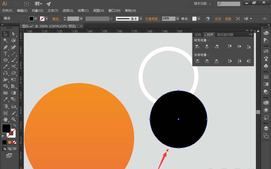271x169 pixels.
Task: Select the Scissors tool
Action: (14, 67)
